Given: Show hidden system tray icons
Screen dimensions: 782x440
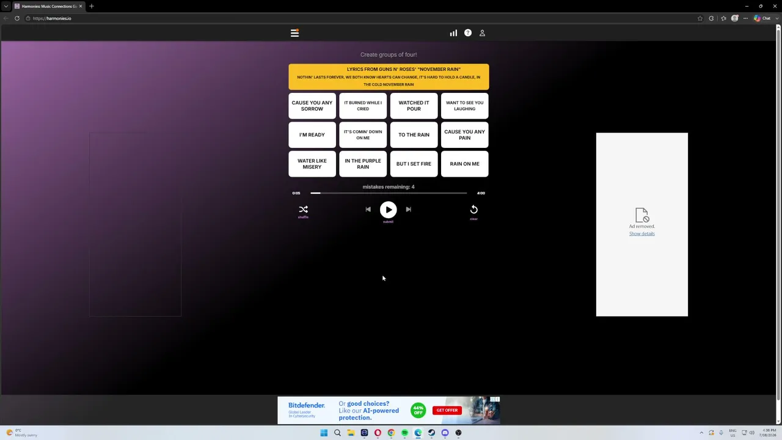Looking at the screenshot, I should point(701,433).
